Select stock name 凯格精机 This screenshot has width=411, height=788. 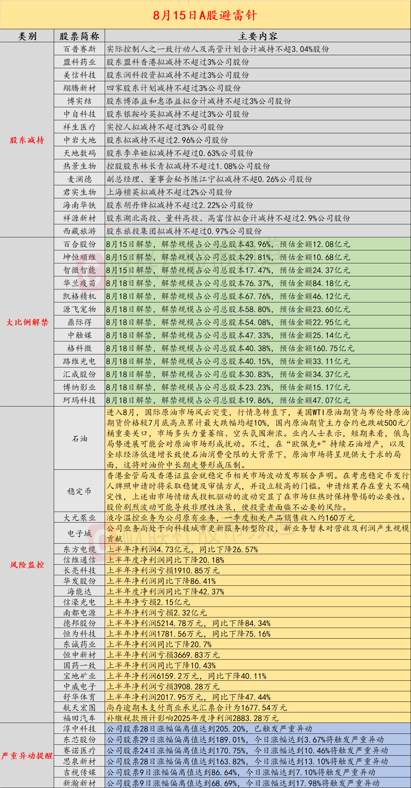(79, 296)
